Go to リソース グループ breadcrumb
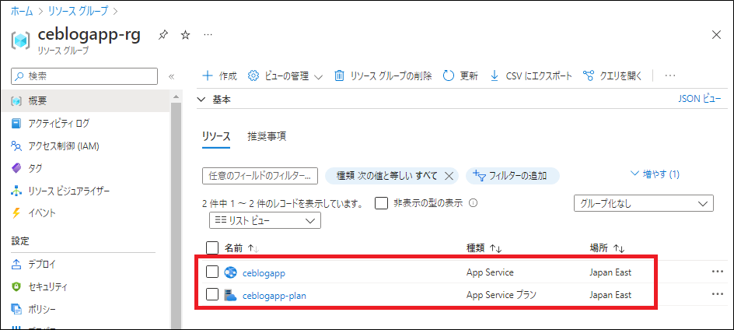The width and height of the screenshot is (734, 330). tap(79, 12)
